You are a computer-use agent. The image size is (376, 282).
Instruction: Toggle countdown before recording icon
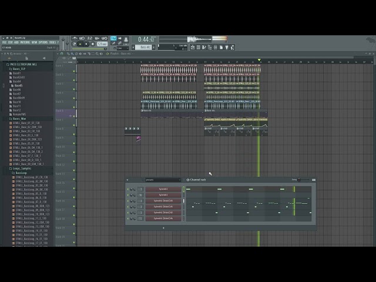[x=89, y=38]
